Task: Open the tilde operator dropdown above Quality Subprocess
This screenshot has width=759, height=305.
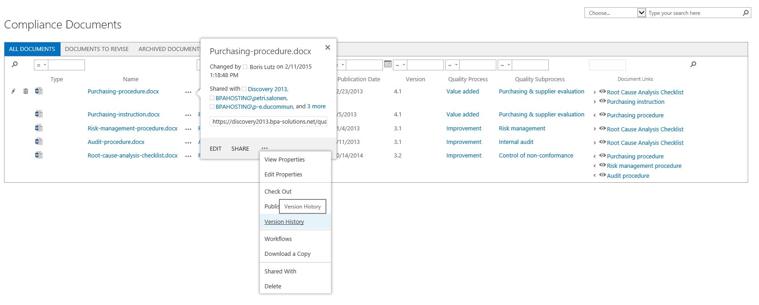Action: pos(505,65)
